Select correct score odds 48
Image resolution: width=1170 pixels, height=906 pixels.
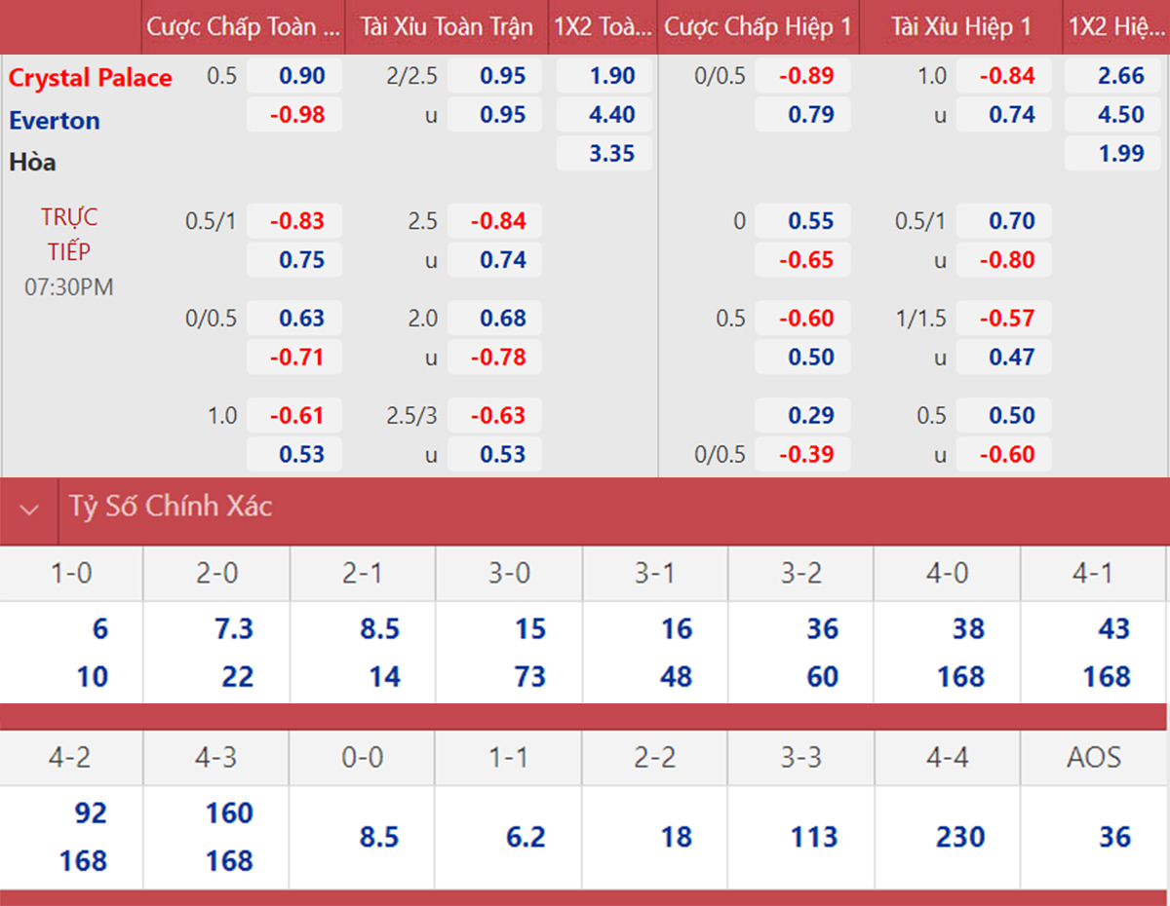pyautogui.click(x=677, y=677)
